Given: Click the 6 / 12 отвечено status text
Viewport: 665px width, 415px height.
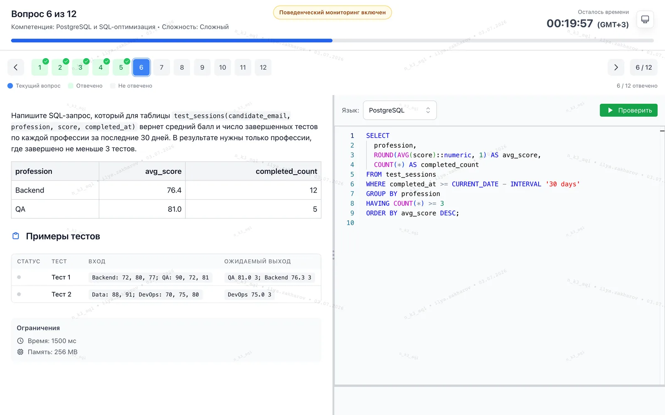Looking at the screenshot, I should [x=637, y=86].
